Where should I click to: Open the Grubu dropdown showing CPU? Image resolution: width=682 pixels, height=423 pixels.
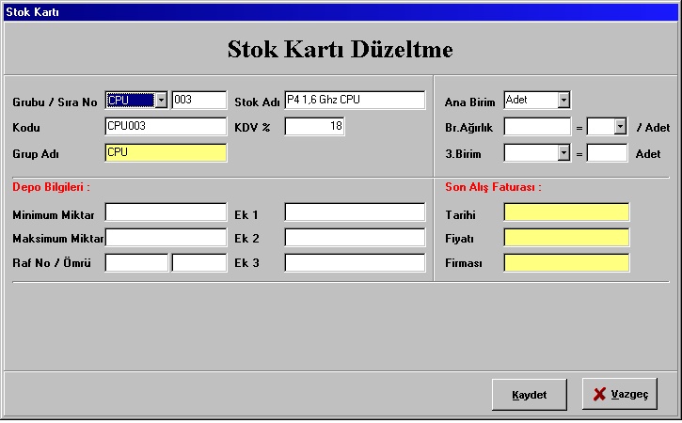(160, 101)
